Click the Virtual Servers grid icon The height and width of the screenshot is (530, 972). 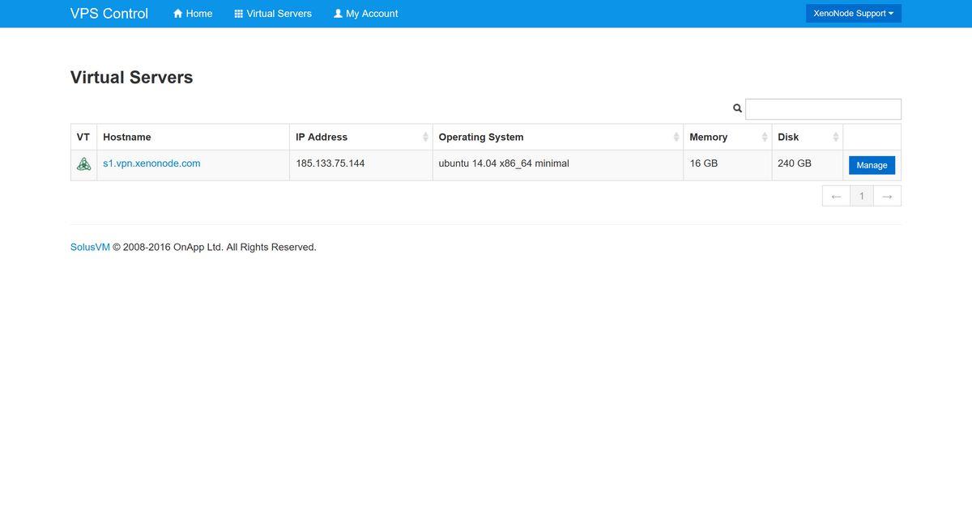tap(239, 14)
